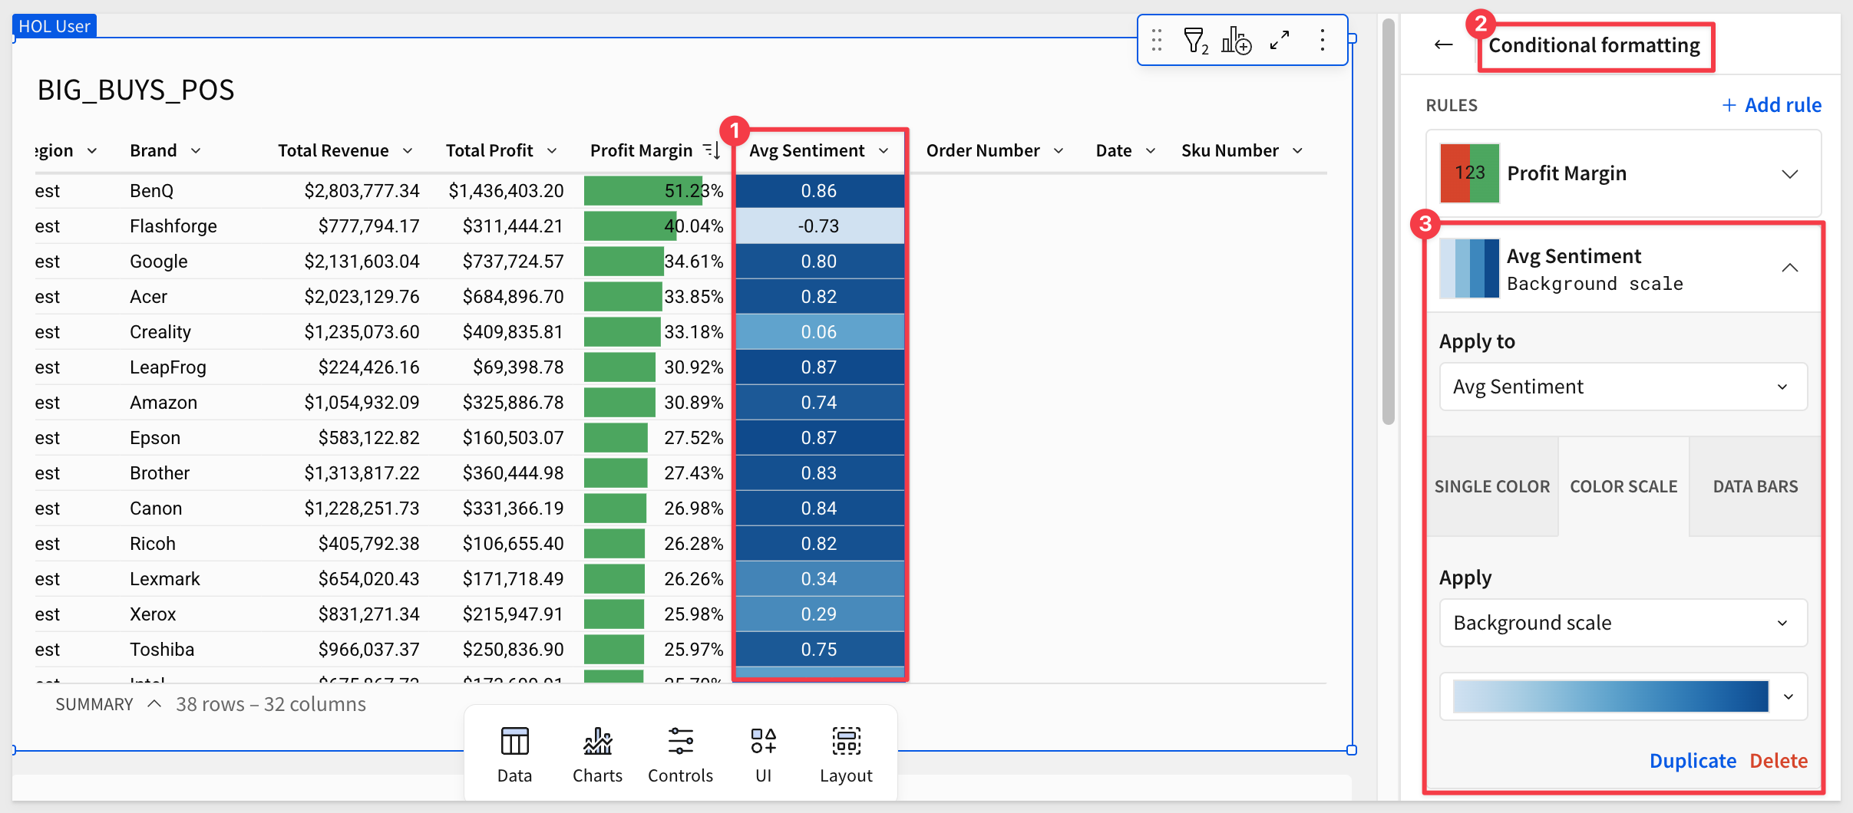Expand table to fullscreen with arrows icon
The image size is (1853, 813).
tap(1280, 40)
